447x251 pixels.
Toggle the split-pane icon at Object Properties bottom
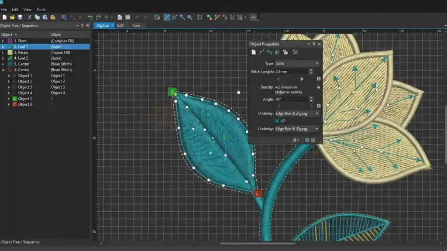313,140
